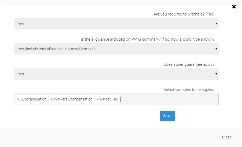Remove the Workers Compensation tag

tap(52, 99)
